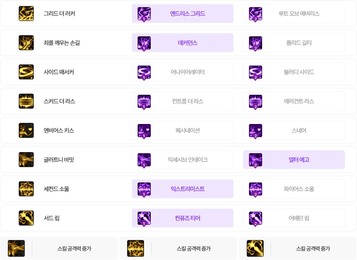Click the 사이드 매서커 gold skill icon
The height and width of the screenshot is (260, 357).
point(26,72)
